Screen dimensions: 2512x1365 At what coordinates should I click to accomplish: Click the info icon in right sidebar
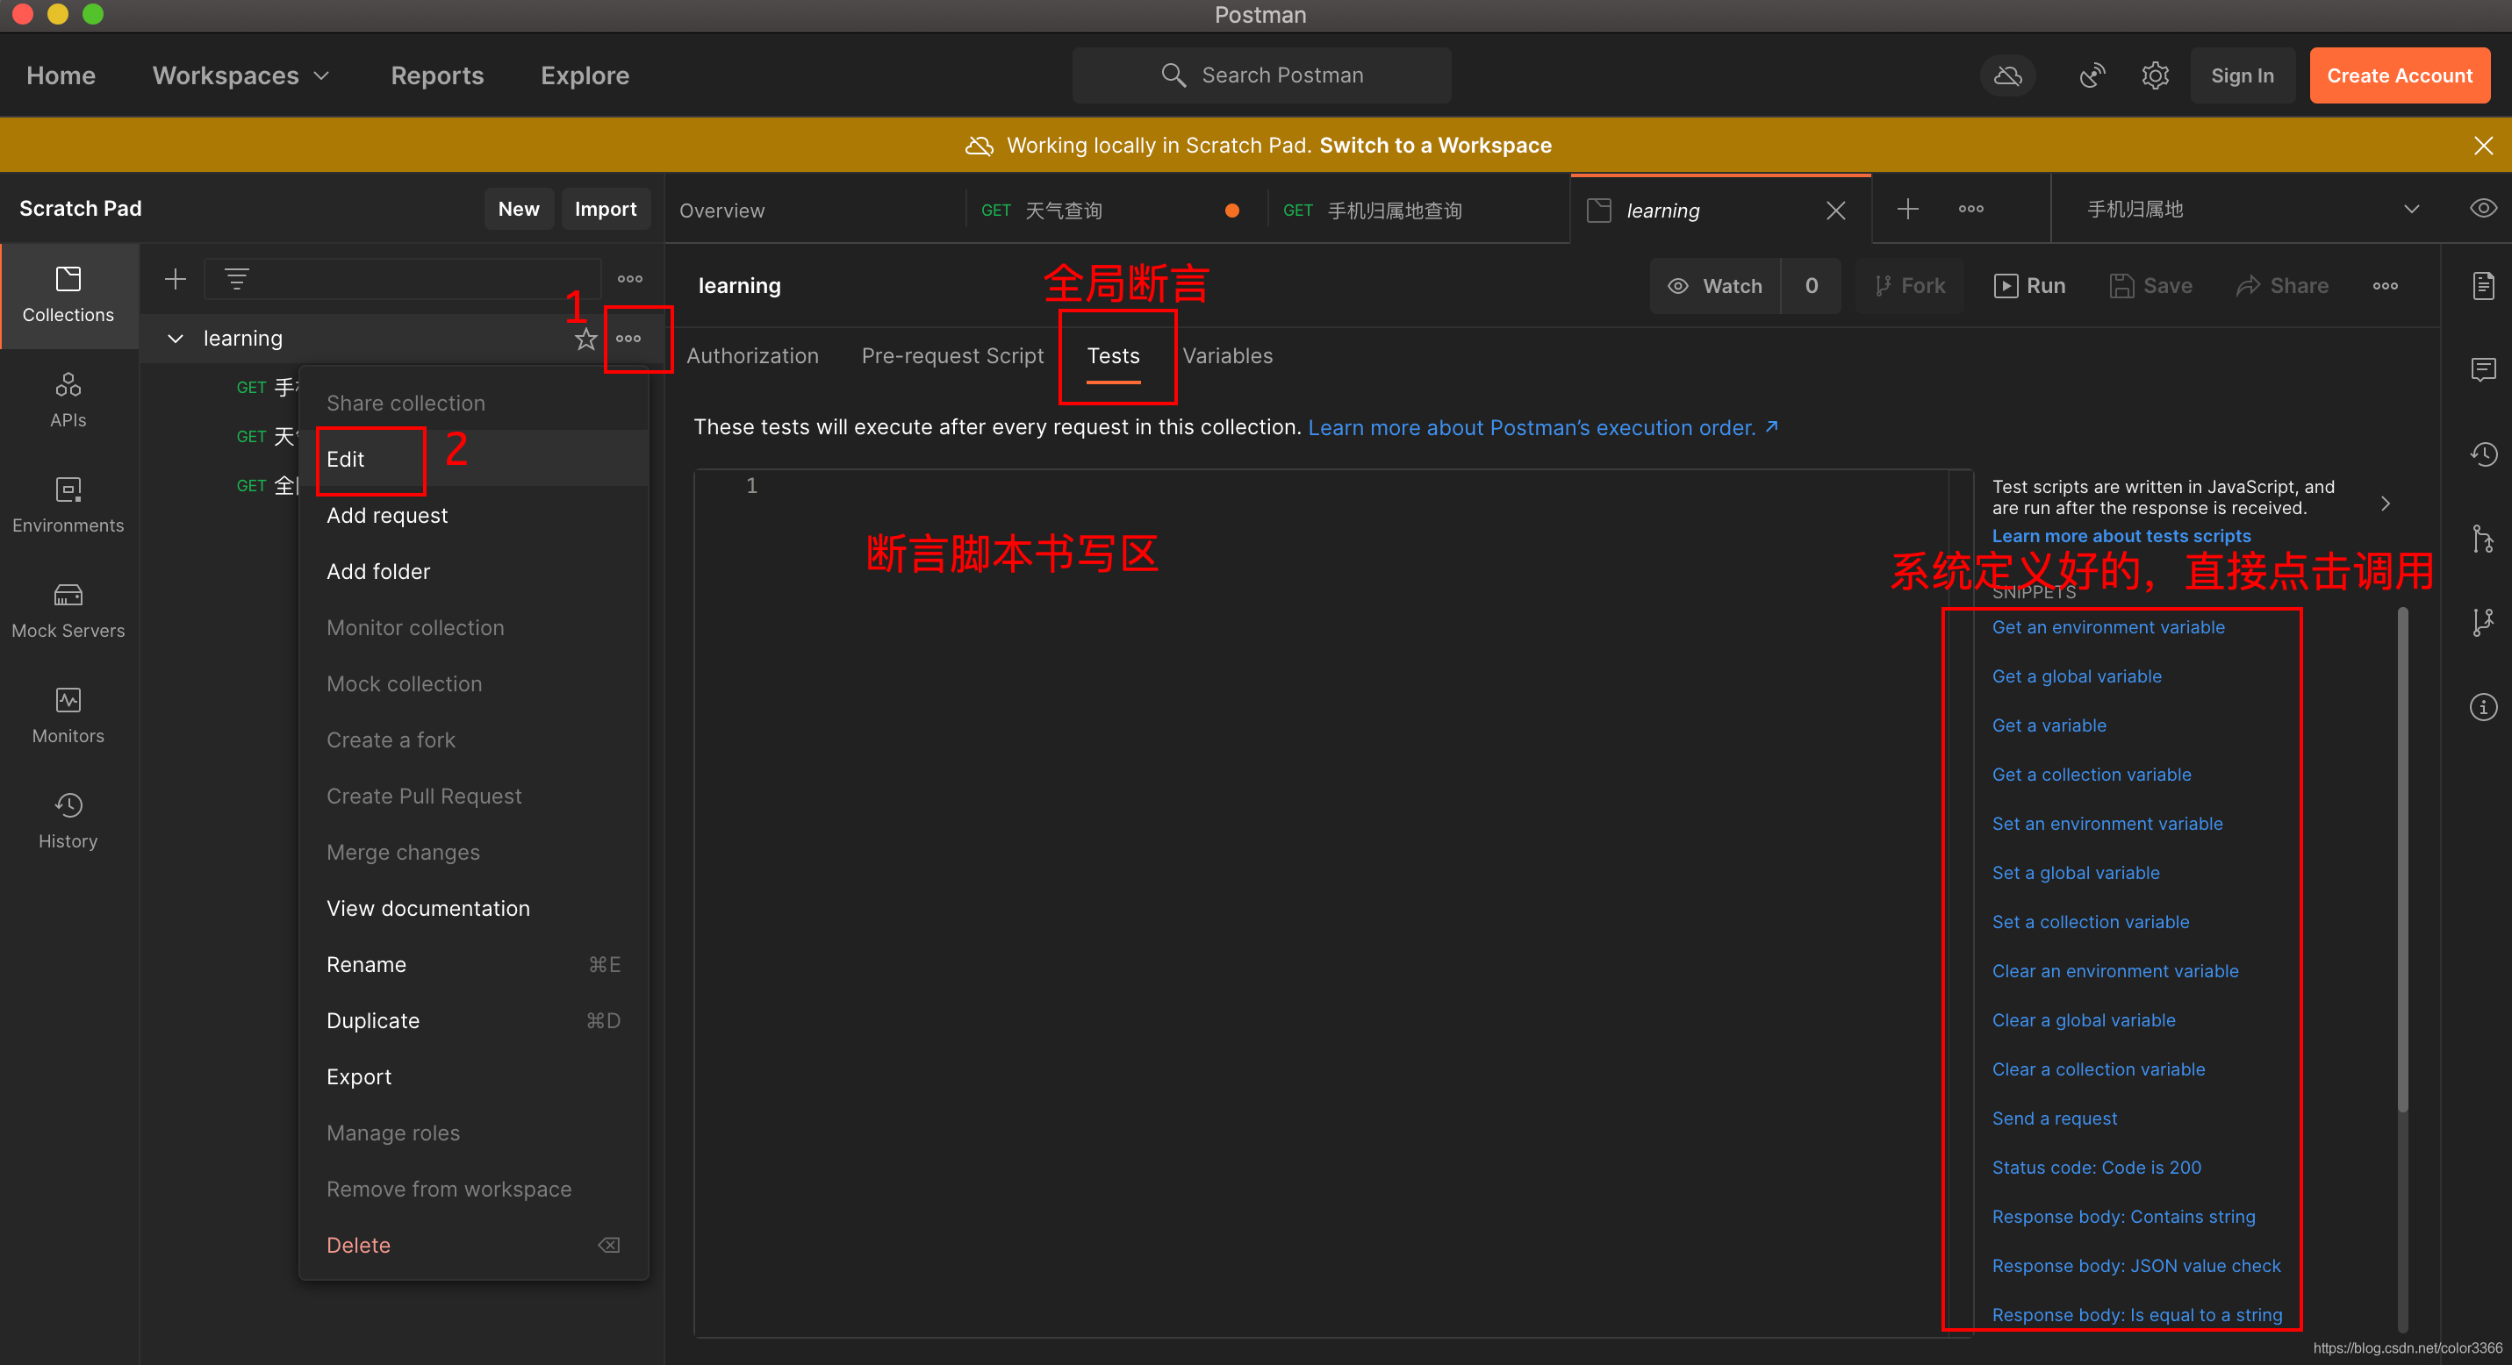[2482, 706]
